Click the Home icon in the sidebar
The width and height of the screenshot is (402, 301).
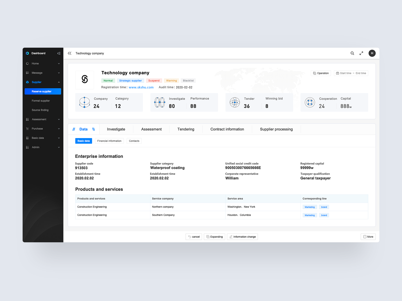(27, 63)
